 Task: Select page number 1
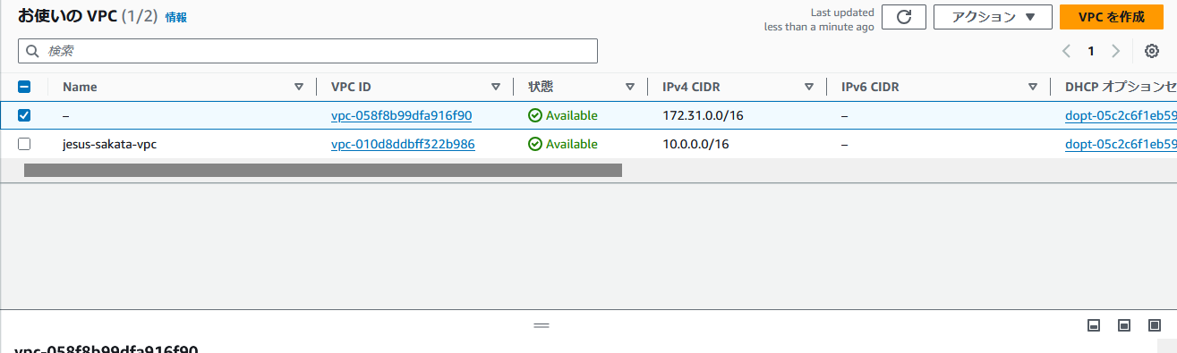point(1091,51)
